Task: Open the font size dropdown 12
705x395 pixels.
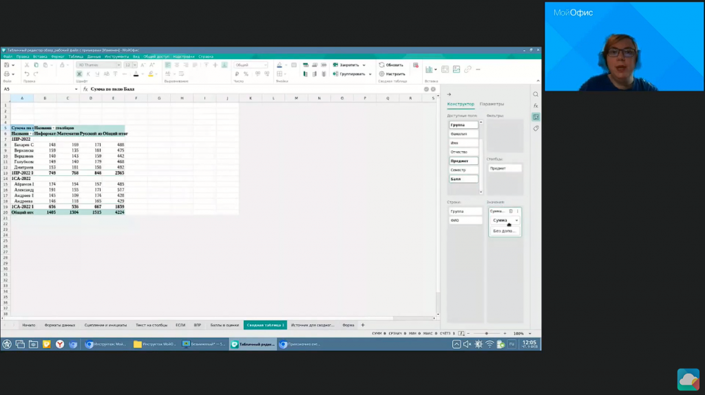Action: click(130, 65)
